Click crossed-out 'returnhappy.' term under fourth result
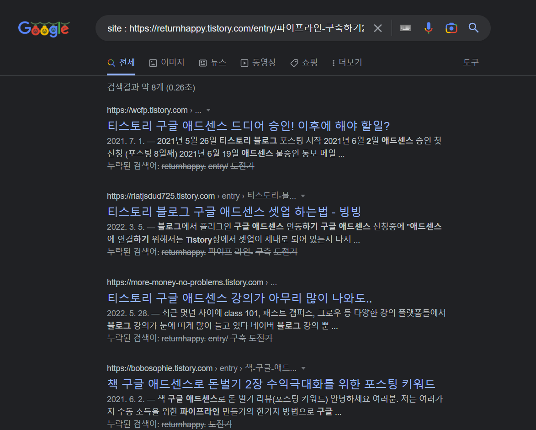 [x=184, y=424]
